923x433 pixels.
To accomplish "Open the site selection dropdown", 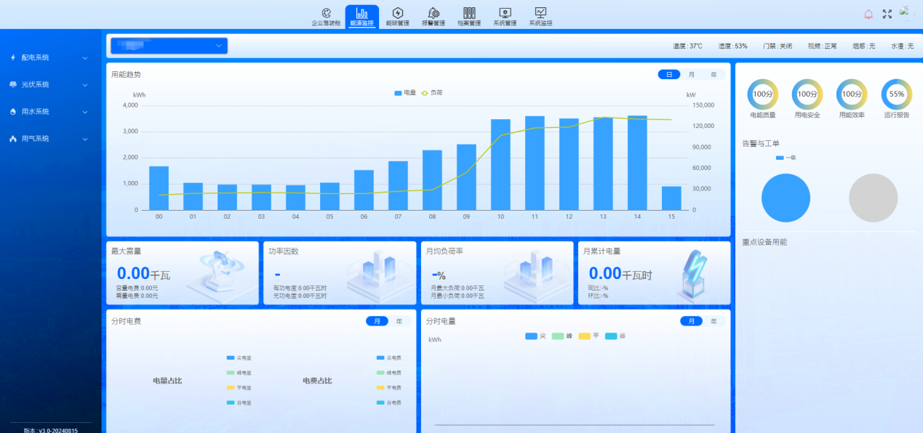I will (169, 46).
